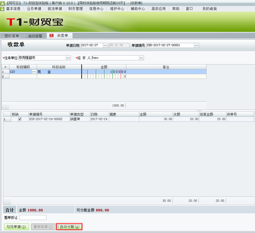The image size is (255, 233).
Task: Click the 自动分配(A) button
Action: pos(69,226)
